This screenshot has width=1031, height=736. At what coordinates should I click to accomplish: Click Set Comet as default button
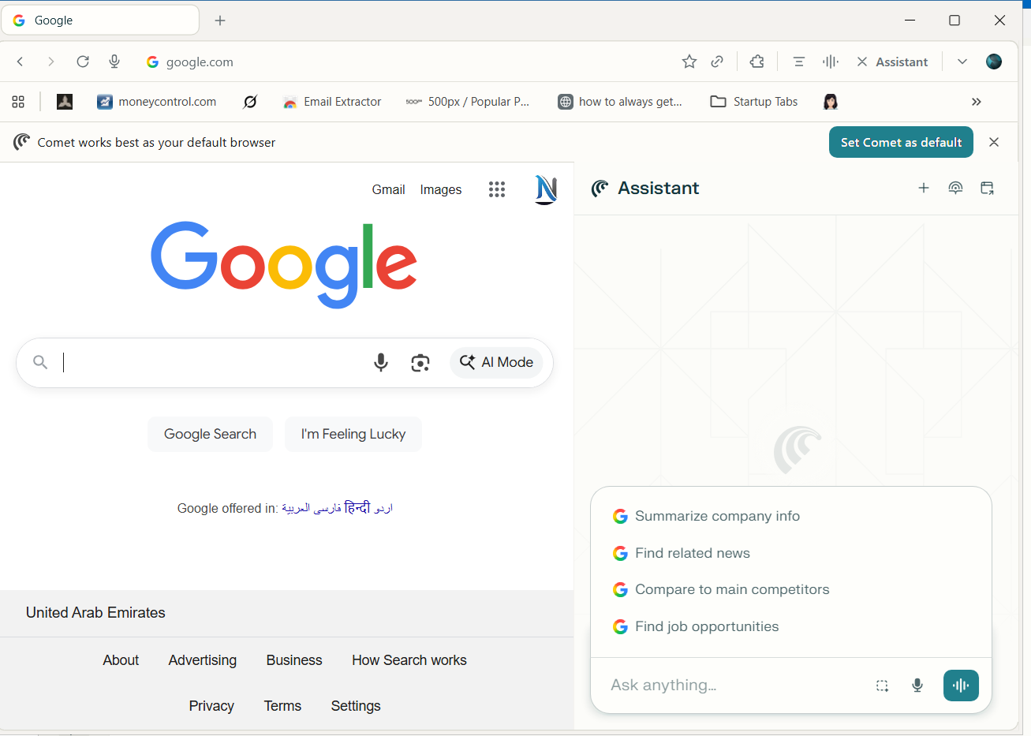click(901, 142)
